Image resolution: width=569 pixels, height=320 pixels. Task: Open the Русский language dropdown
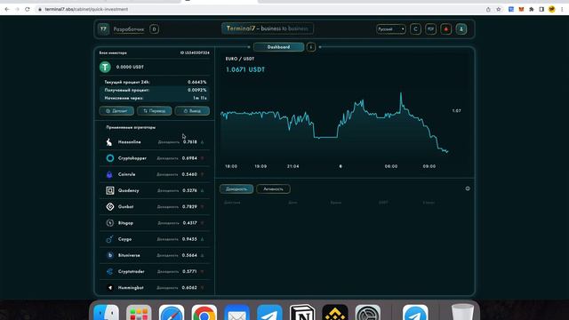point(391,29)
